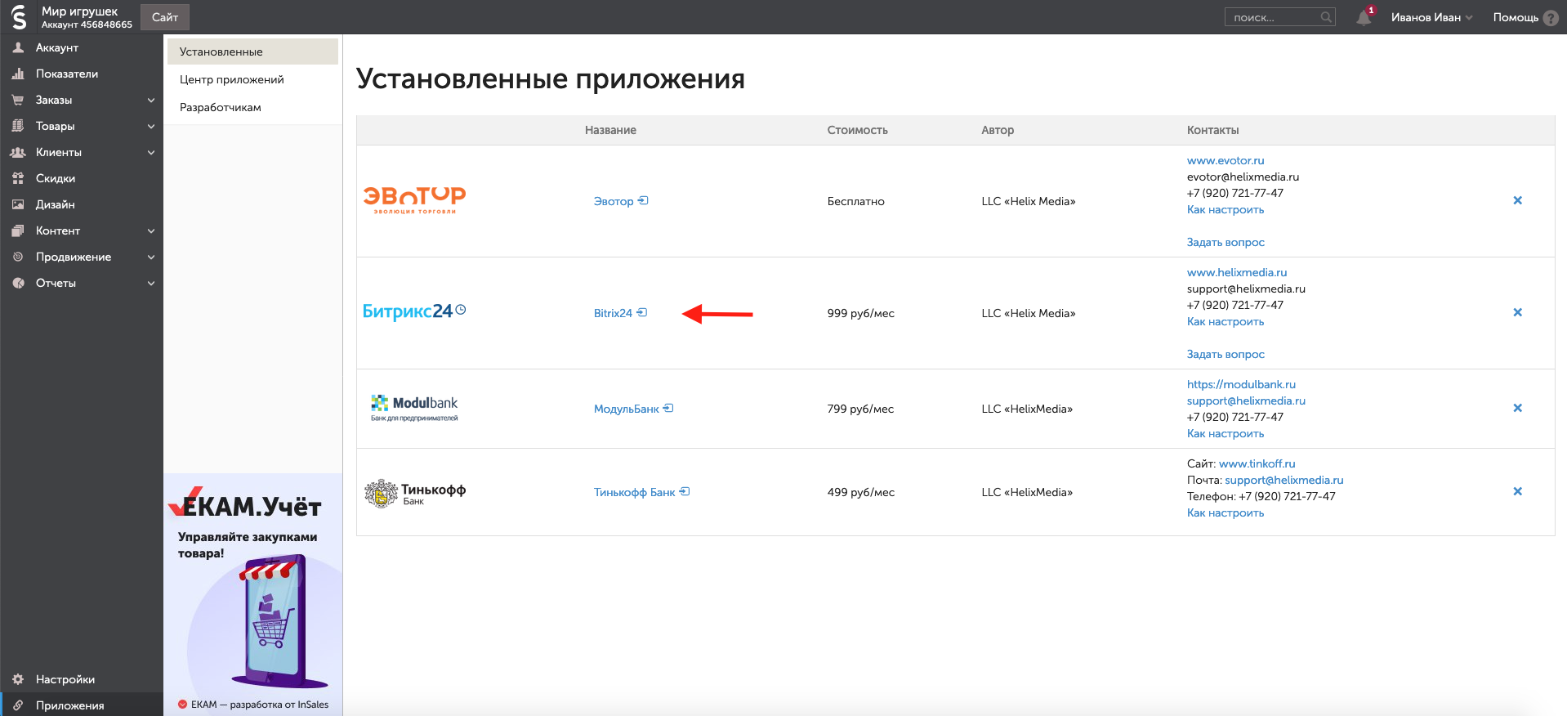Expand the Заказы menu chevron
Image resolution: width=1567 pixels, height=716 pixels.
coord(151,100)
